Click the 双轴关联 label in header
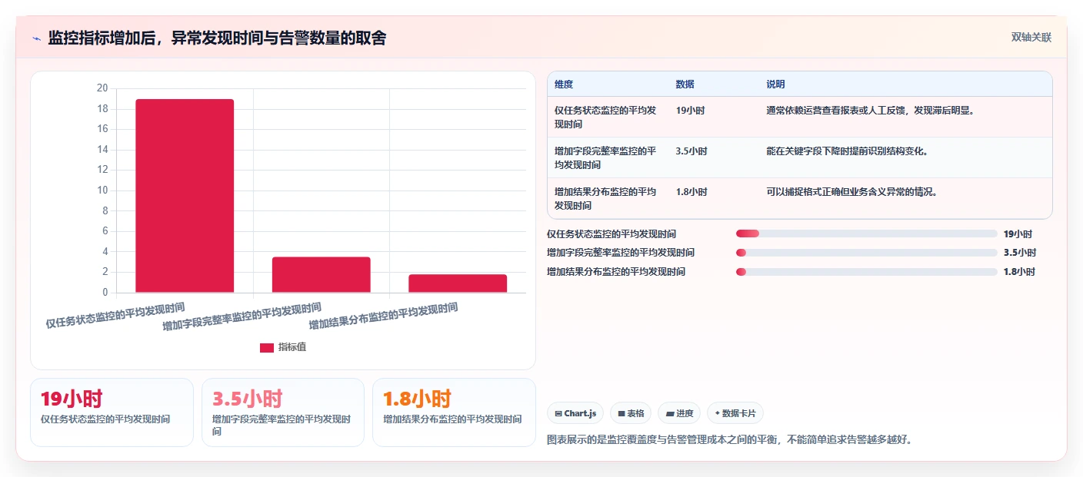Viewport: 1083px width, 477px height. point(1031,37)
